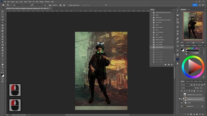Select the Gradient tool
Image resolution: width=207 pixels, height=116 pixels.
[3, 45]
